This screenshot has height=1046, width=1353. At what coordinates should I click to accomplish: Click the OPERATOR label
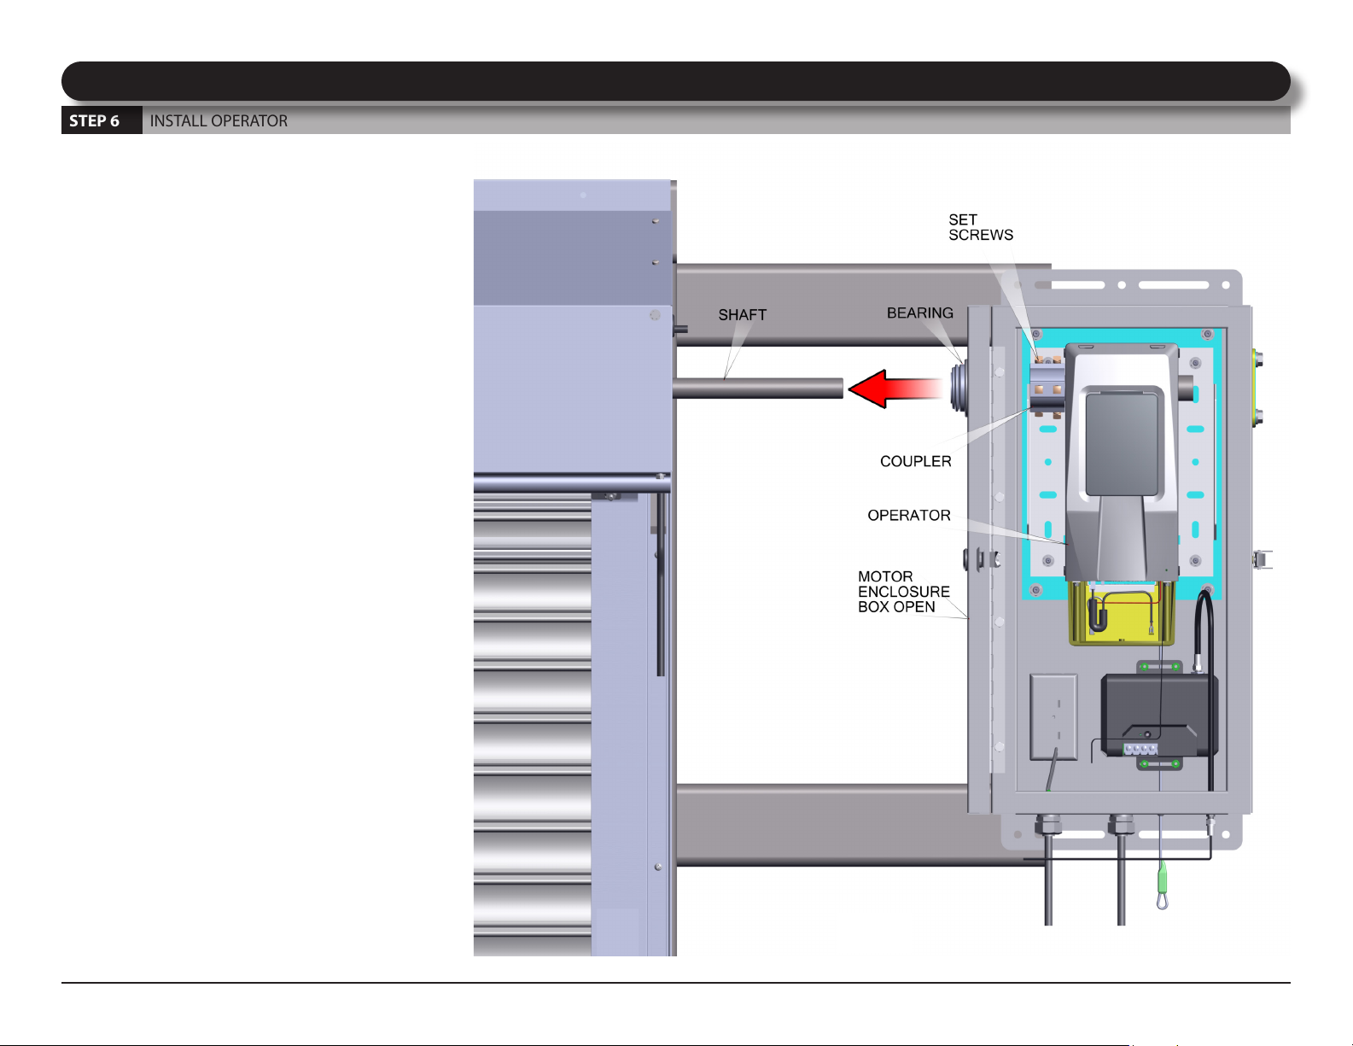[x=908, y=516]
